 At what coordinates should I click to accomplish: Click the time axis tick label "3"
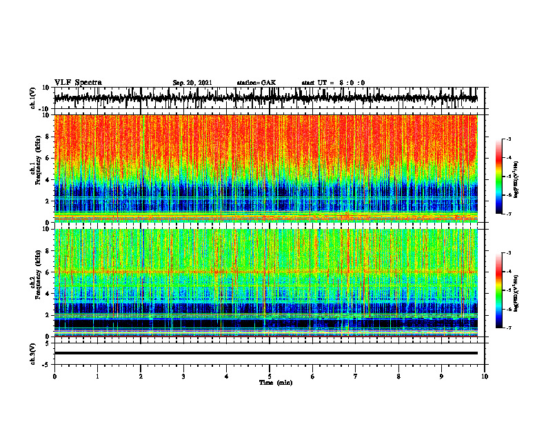pos(183,376)
